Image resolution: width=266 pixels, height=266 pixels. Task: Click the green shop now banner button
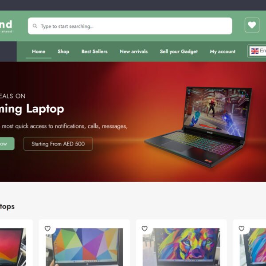point(7,144)
